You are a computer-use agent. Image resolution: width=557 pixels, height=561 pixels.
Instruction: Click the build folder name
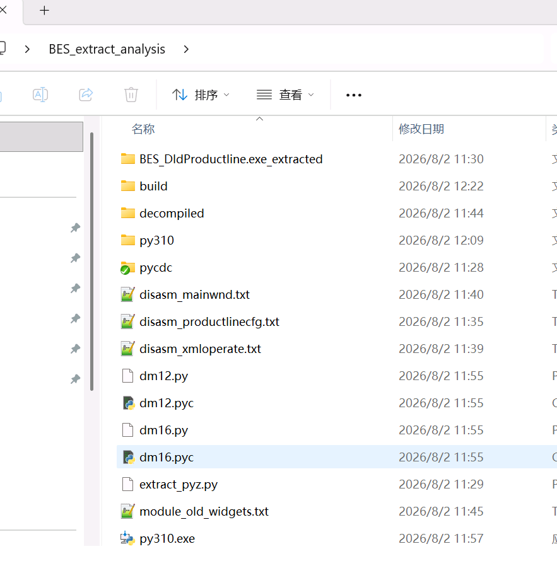click(153, 186)
